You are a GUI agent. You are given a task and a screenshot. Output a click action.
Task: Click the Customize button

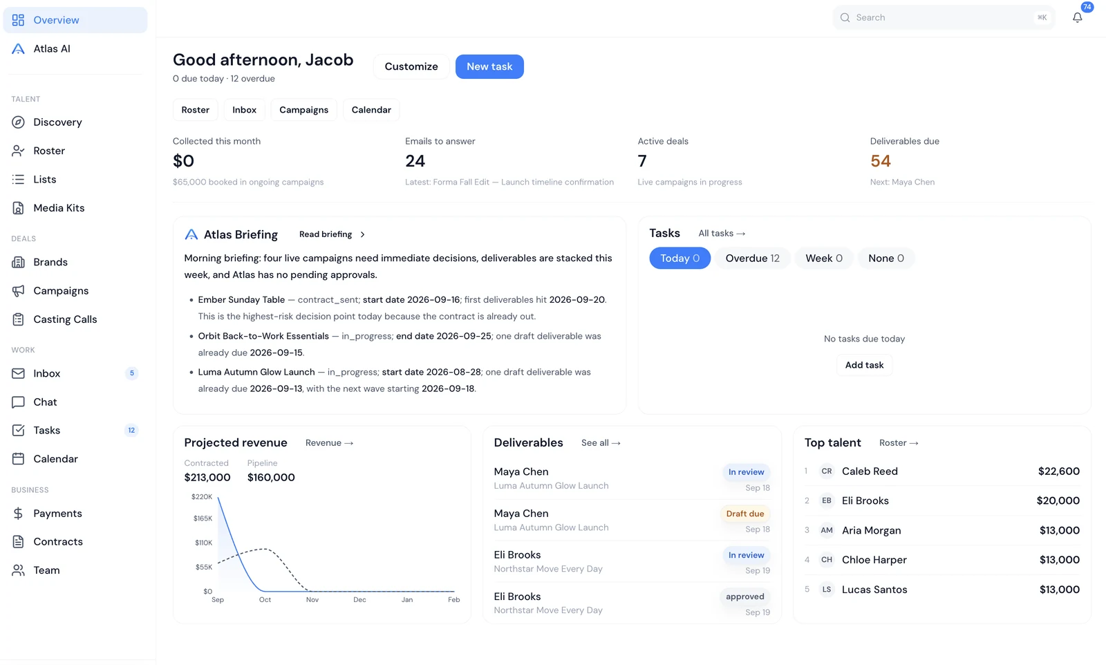click(x=411, y=66)
